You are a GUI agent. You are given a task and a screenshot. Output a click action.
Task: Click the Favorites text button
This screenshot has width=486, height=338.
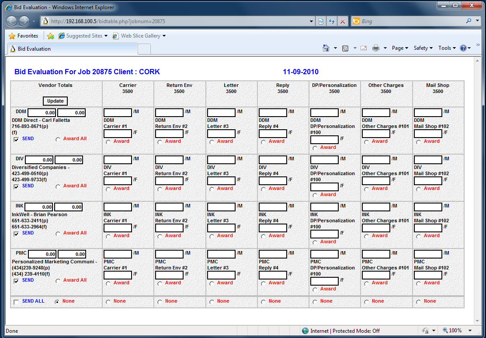point(28,36)
